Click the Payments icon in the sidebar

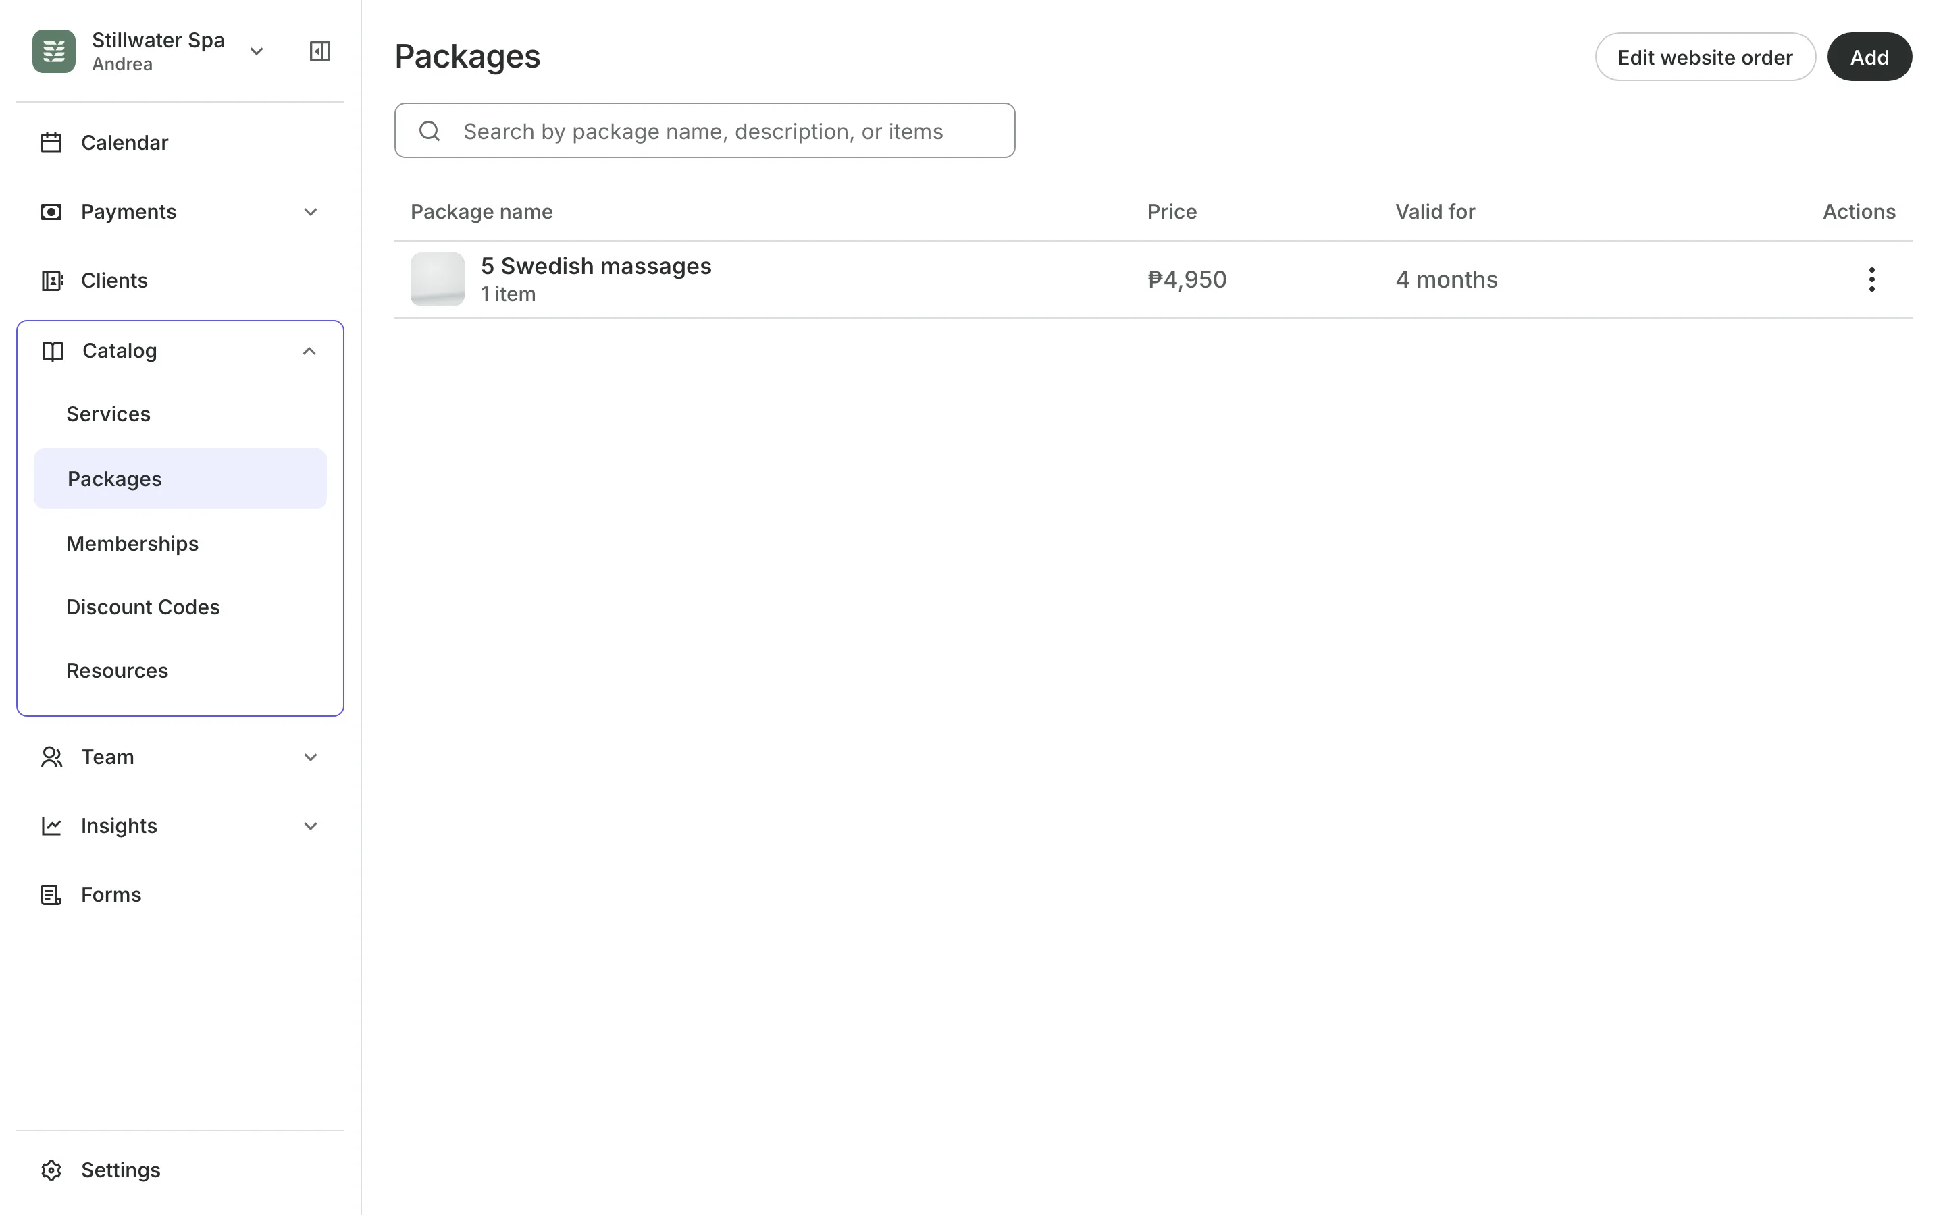(x=51, y=211)
